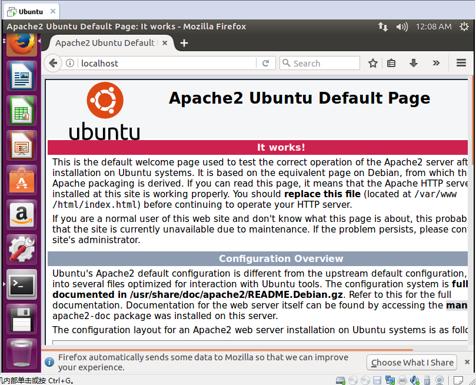Click the highlighted "man" link text
This screenshot has height=385, width=476.
pos(457,305)
